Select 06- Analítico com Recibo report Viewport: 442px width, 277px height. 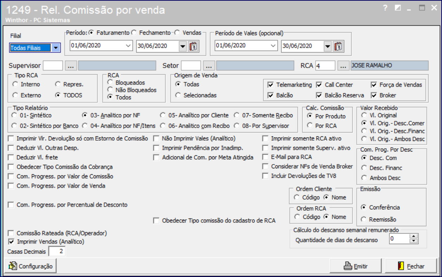pos(163,126)
